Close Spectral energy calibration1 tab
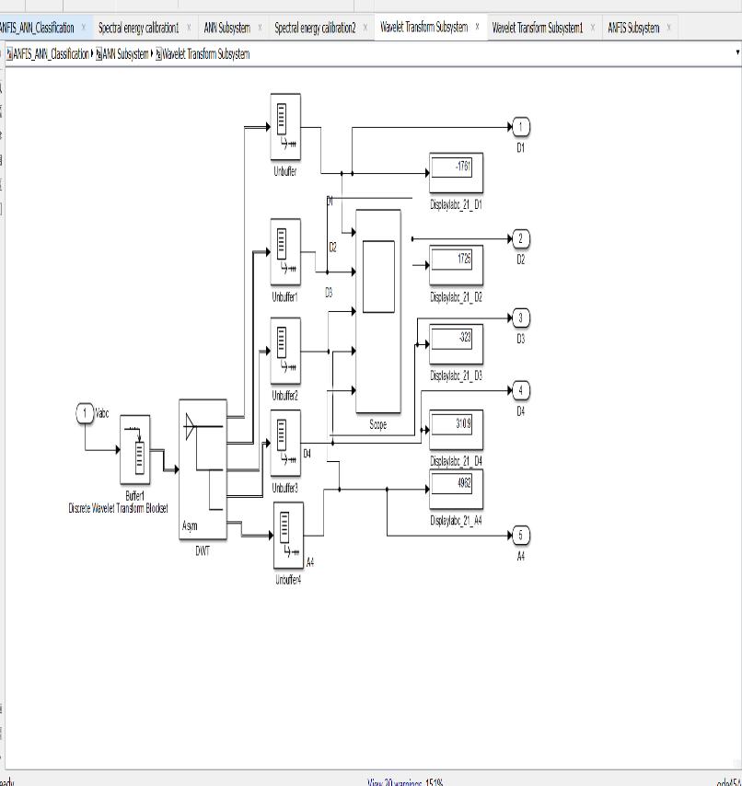 (x=189, y=28)
